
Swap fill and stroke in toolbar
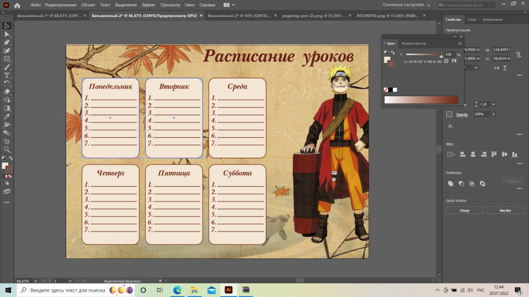(x=11, y=158)
